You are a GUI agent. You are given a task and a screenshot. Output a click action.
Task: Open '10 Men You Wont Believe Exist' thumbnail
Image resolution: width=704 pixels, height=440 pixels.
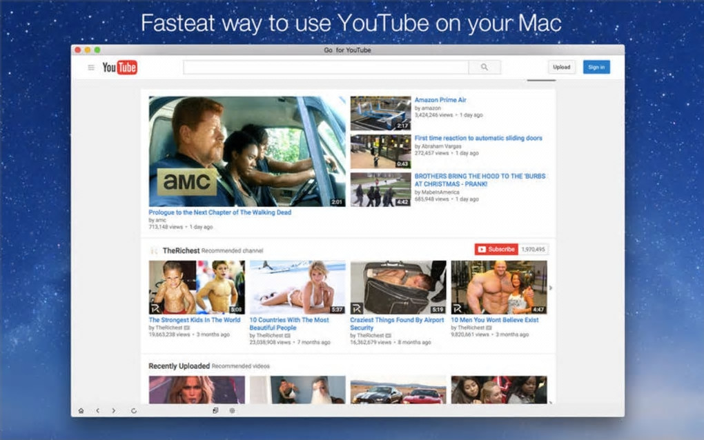(x=499, y=287)
